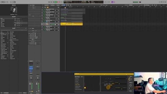Toggle the yellow global Solo button above tracks
The image size is (167, 94).
(x=47, y=7)
